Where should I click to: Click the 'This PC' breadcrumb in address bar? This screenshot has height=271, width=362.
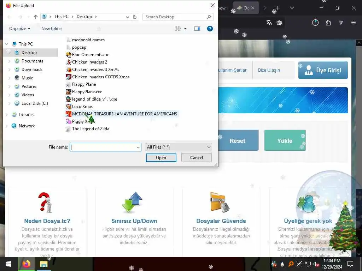pos(62,17)
